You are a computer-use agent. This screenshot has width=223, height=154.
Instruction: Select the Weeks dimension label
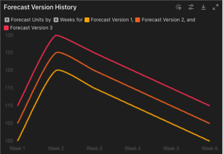67,20
